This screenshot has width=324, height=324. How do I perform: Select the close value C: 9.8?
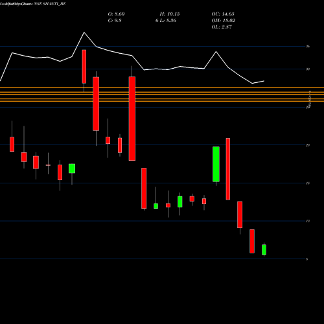point(115,21)
